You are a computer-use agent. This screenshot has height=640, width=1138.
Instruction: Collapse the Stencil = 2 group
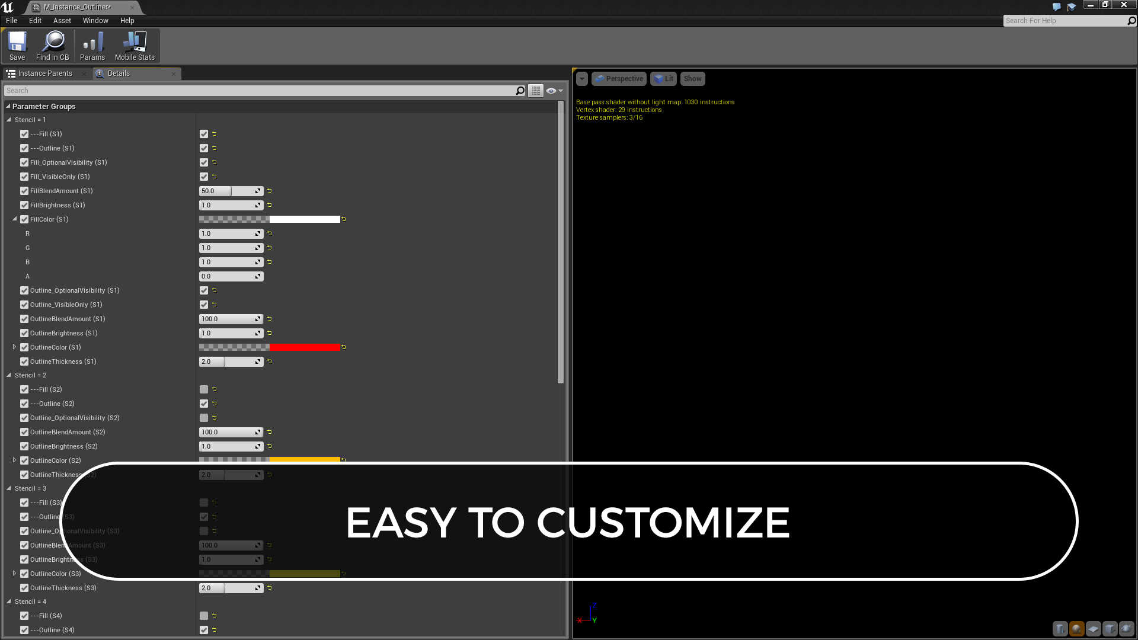(x=9, y=375)
